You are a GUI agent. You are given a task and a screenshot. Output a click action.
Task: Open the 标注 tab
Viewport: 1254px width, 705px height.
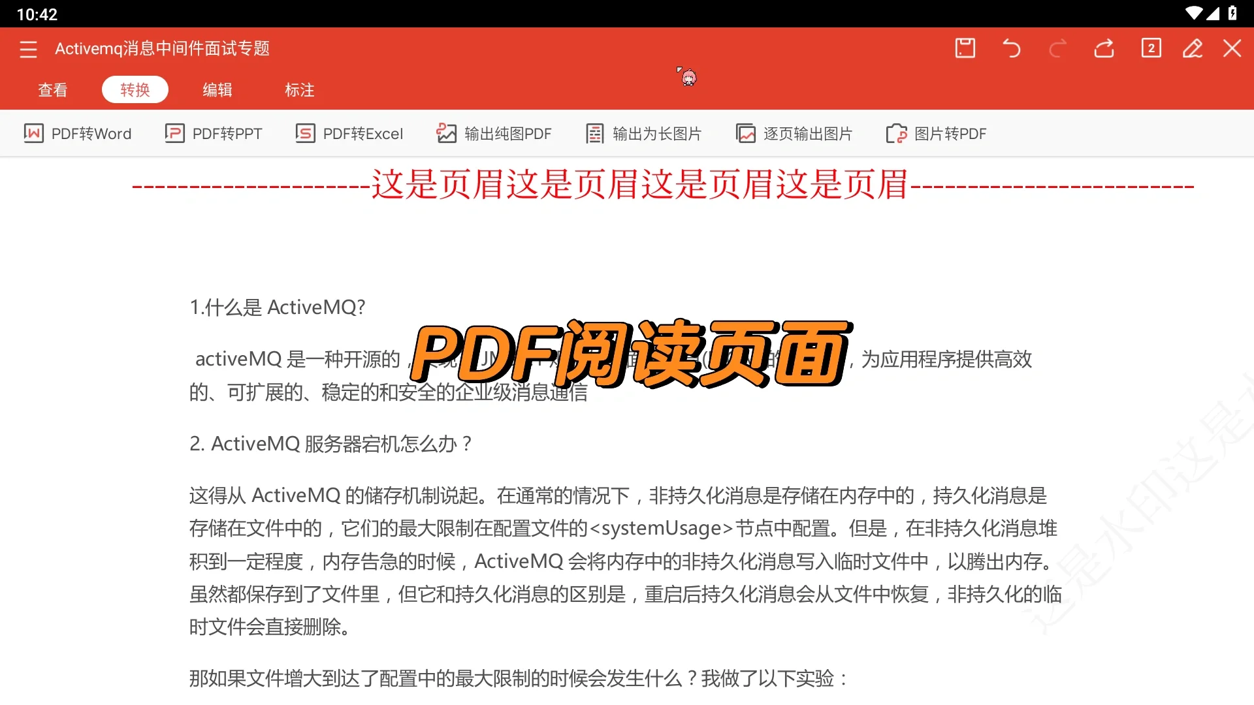(x=300, y=89)
